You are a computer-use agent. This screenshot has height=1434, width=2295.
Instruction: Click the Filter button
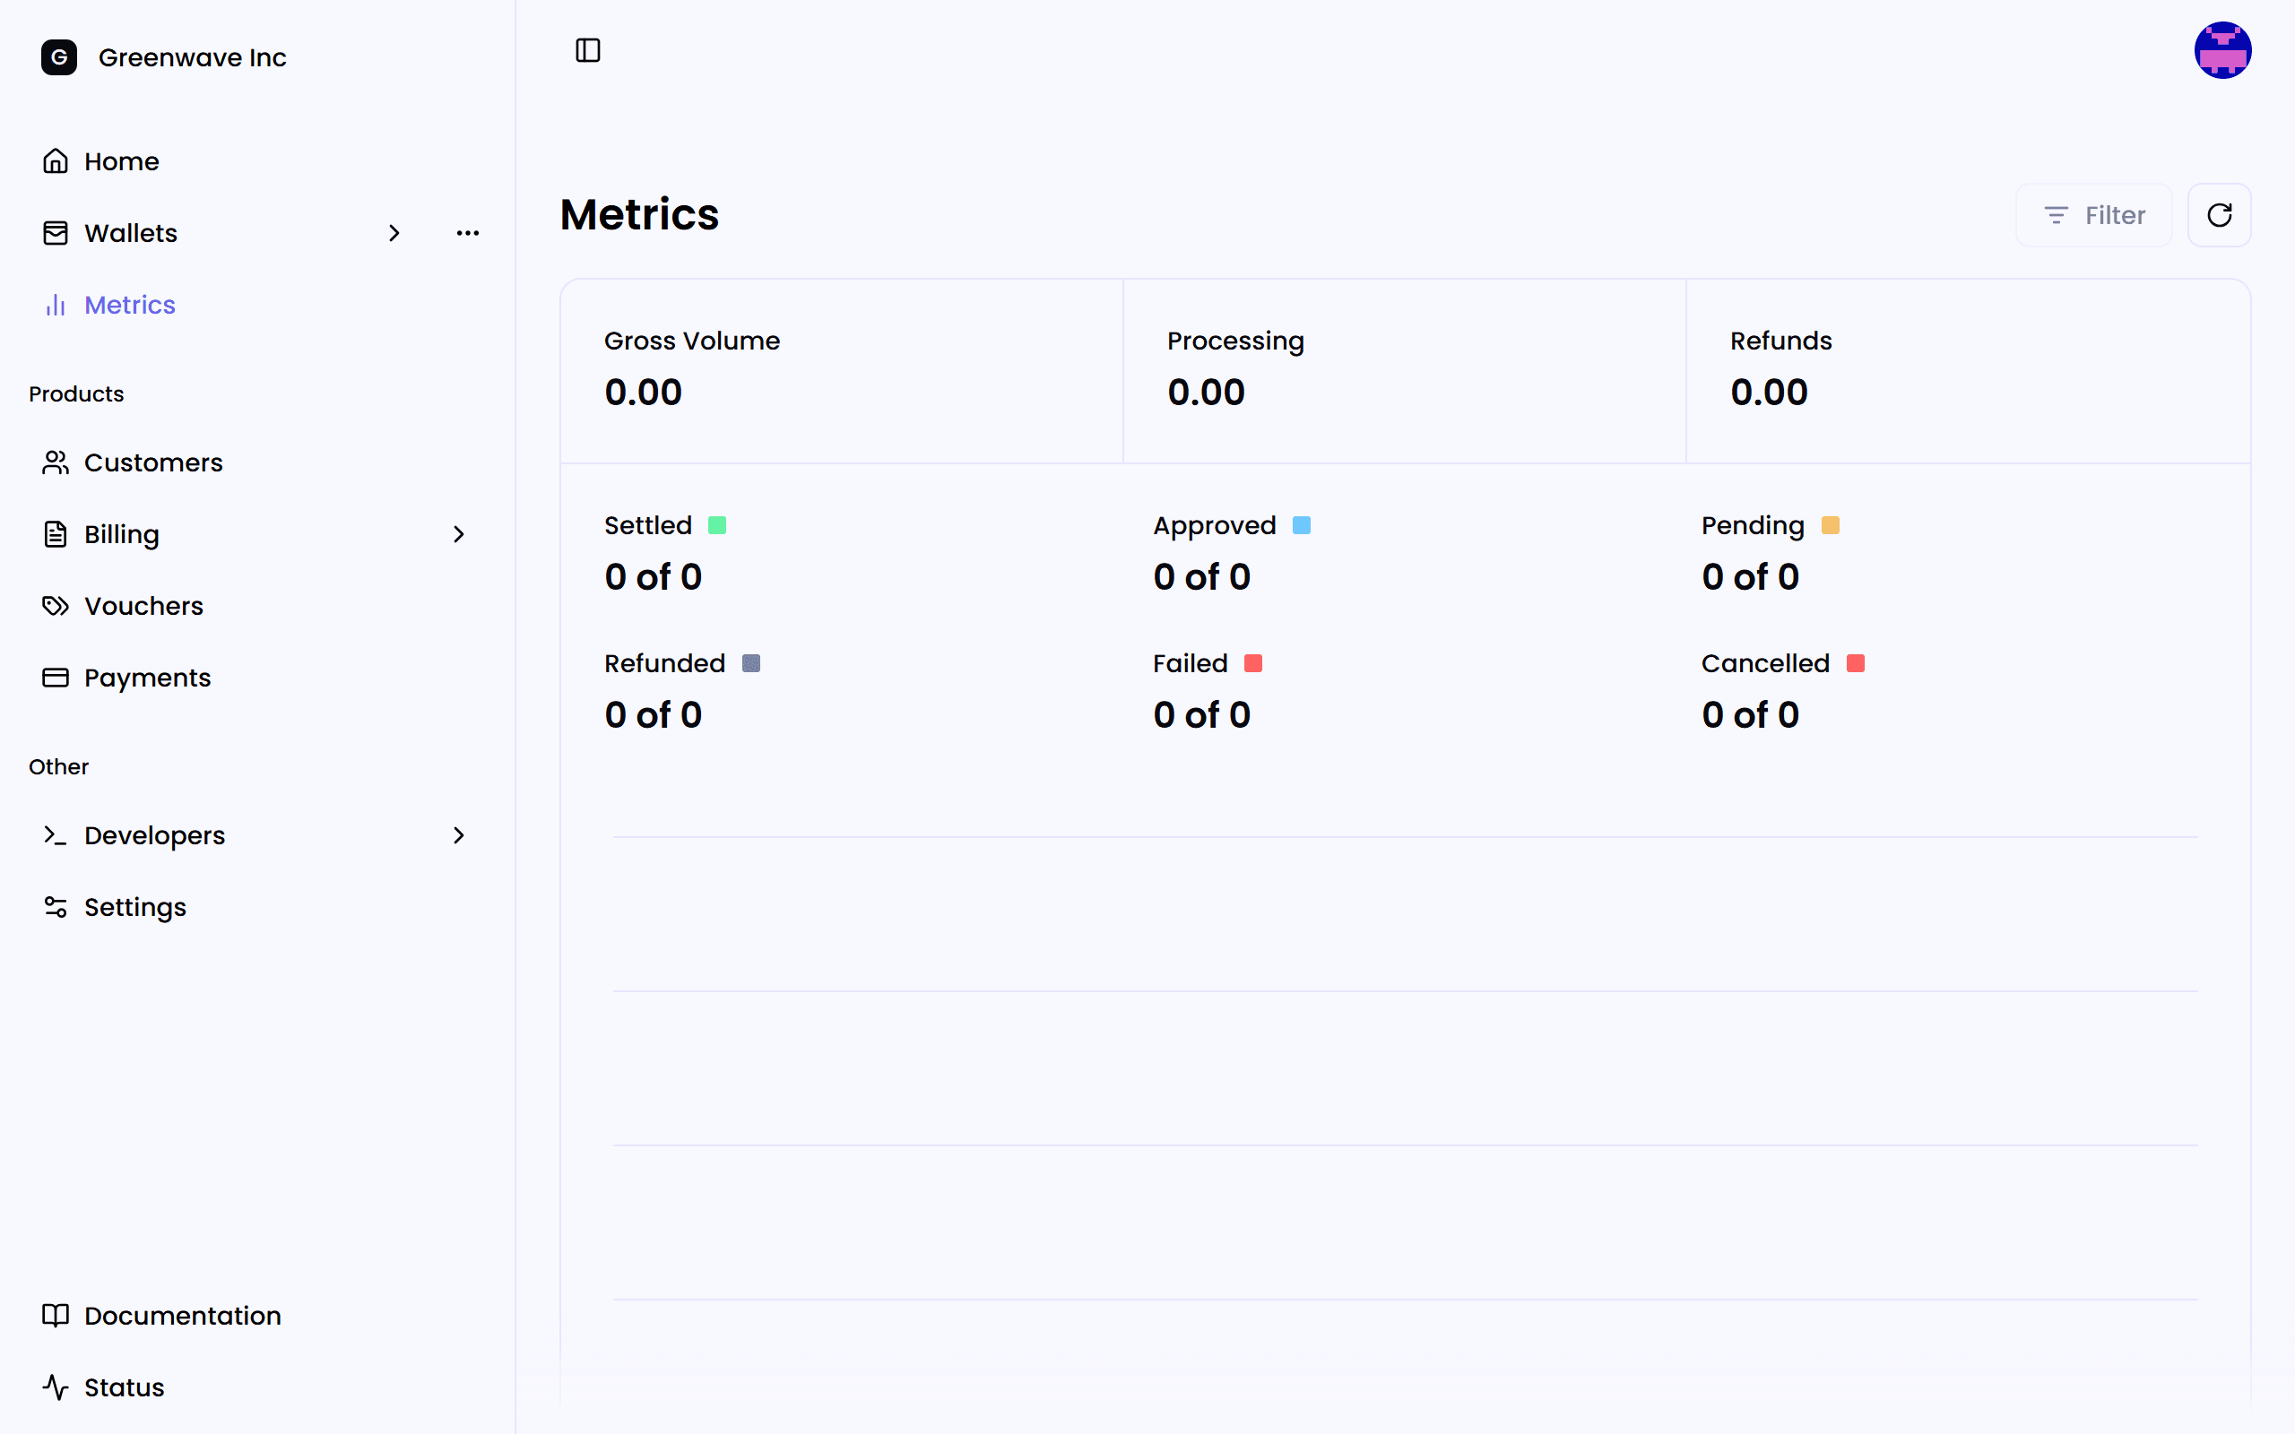click(x=2093, y=215)
